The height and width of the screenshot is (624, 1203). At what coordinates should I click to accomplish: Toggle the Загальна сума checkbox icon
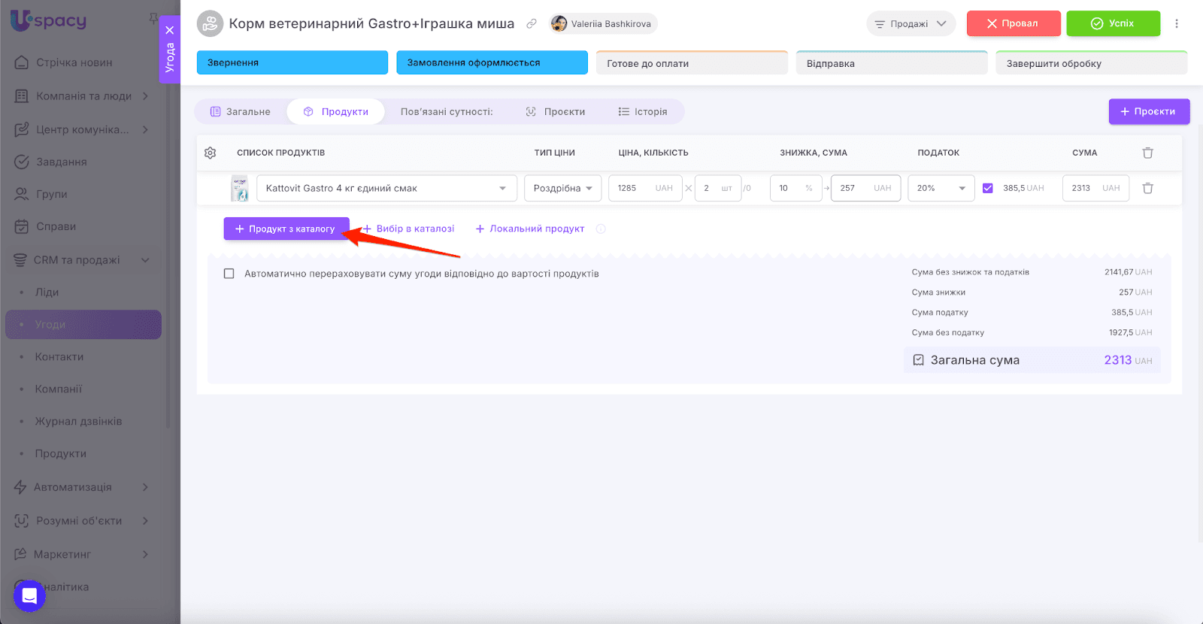(918, 360)
